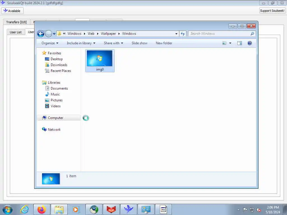Viewport: 287px width, 215px height.
Task: Open the Pictures library
Action: pyautogui.click(x=57, y=100)
